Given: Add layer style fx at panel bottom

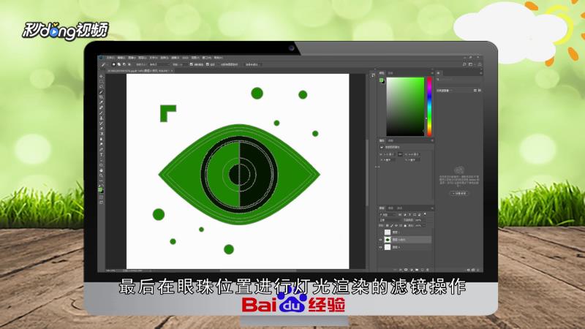Looking at the screenshot, I should pos(400,270).
